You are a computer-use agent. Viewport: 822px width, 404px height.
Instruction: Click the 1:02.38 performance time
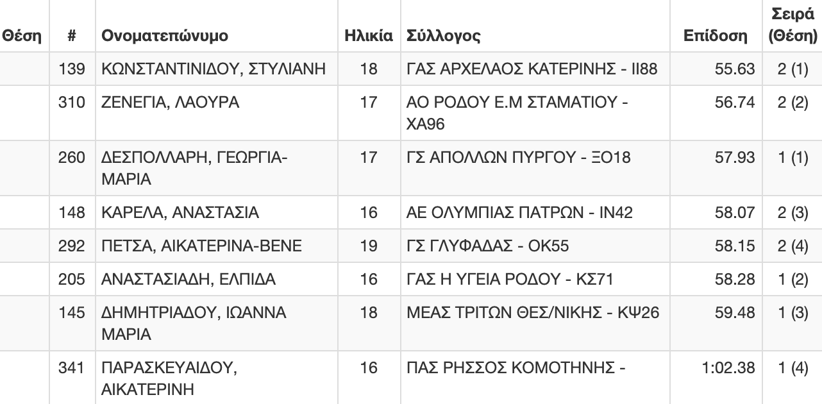(x=729, y=368)
